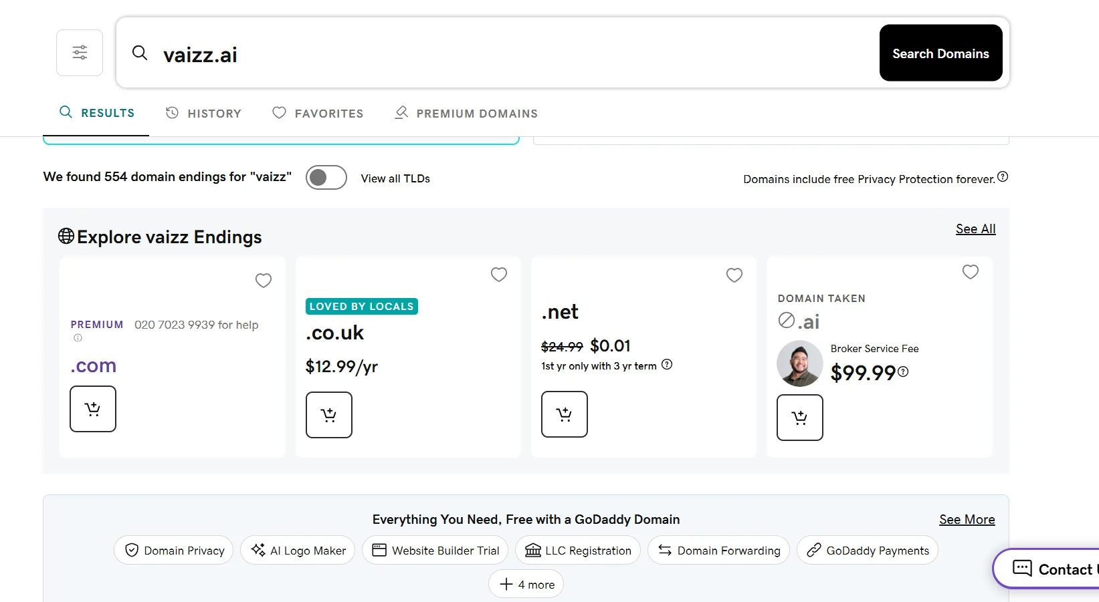This screenshot has height=602, width=1099.
Task: Add .ai broker service to cart
Action: click(800, 418)
